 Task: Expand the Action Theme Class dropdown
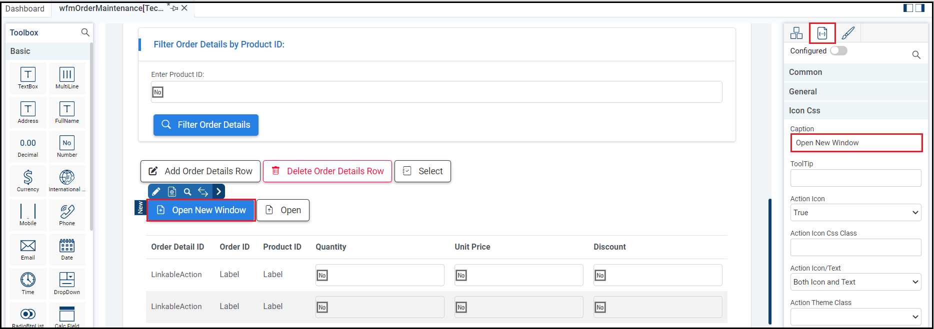click(855, 317)
